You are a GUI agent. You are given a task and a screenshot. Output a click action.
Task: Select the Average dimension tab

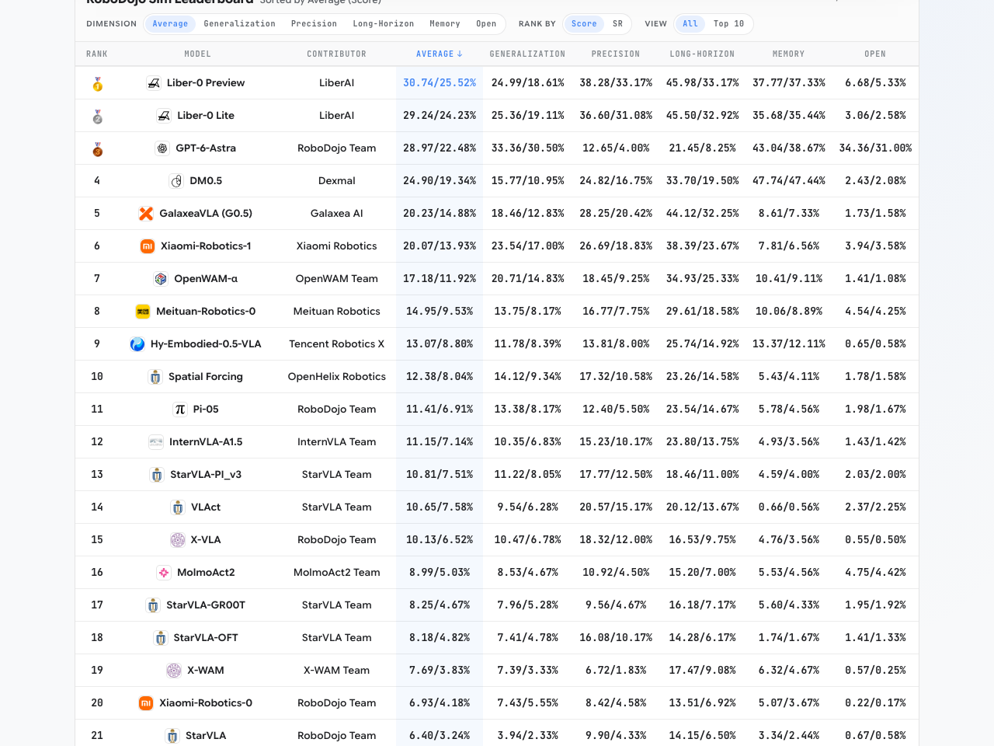[170, 24]
